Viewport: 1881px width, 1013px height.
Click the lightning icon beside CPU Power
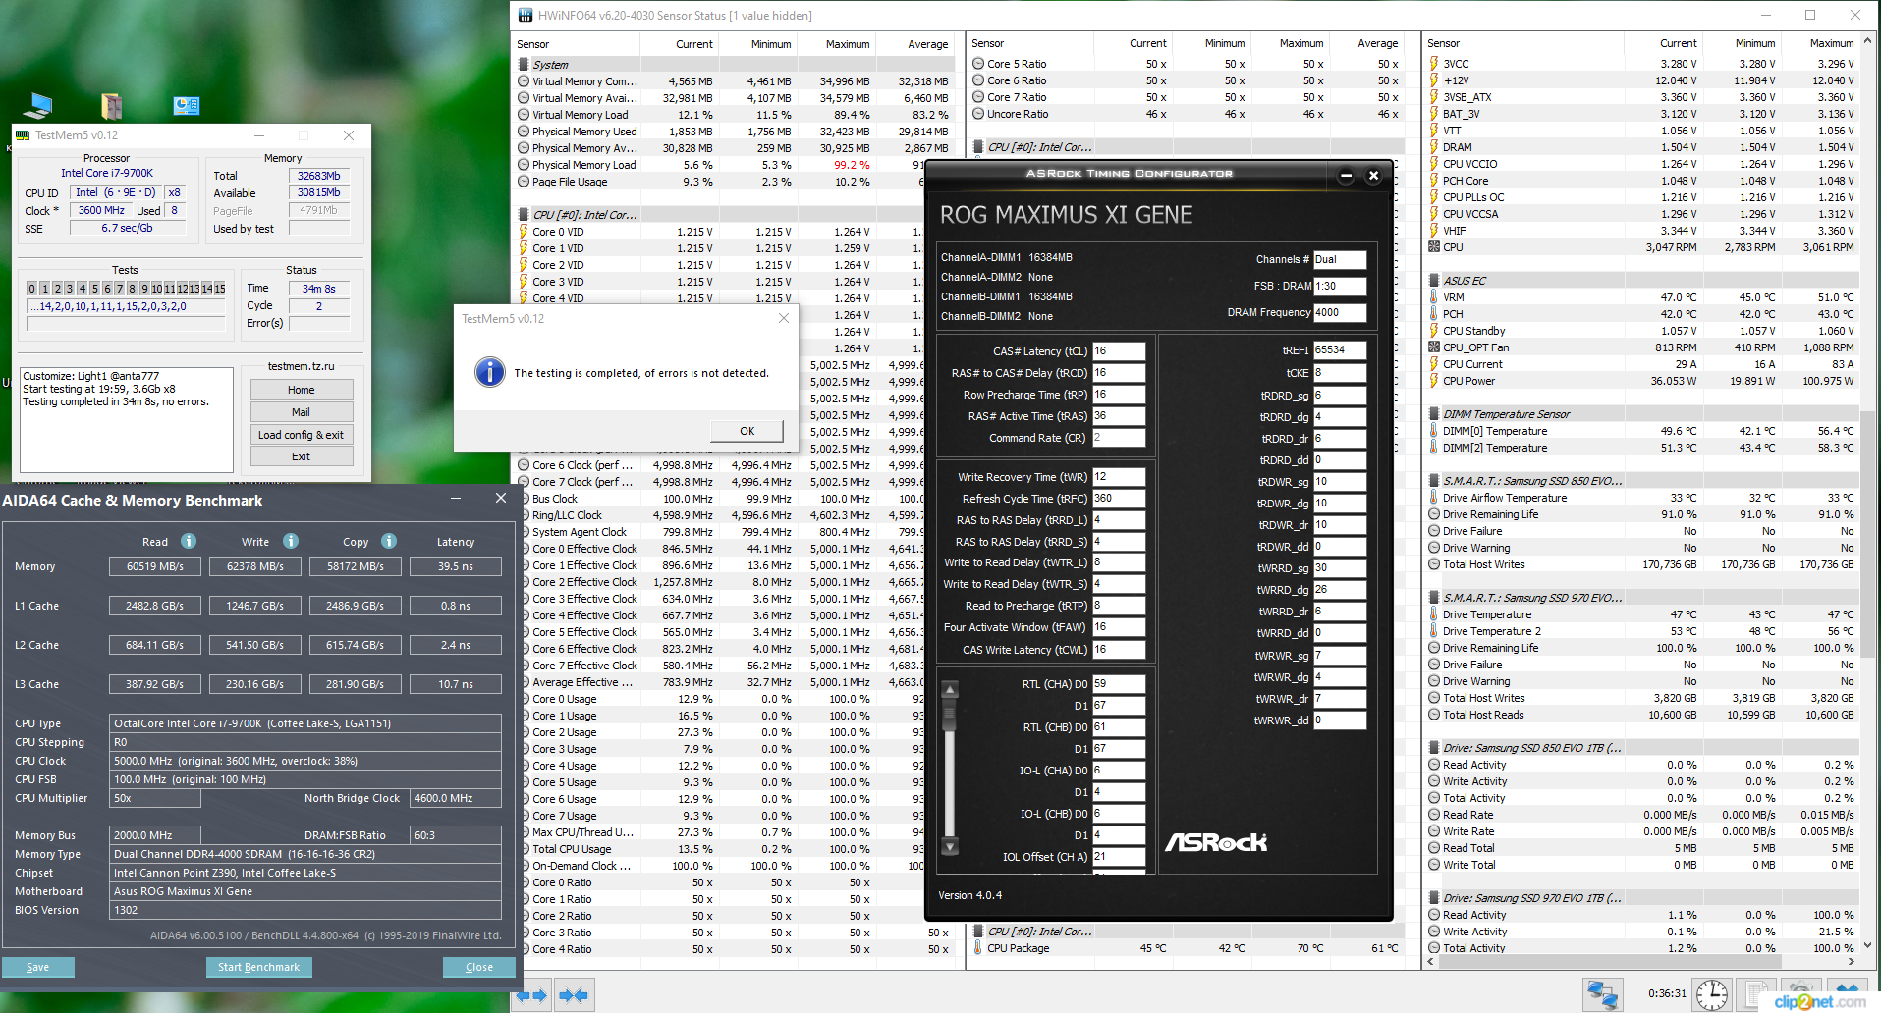pyautogui.click(x=1434, y=381)
